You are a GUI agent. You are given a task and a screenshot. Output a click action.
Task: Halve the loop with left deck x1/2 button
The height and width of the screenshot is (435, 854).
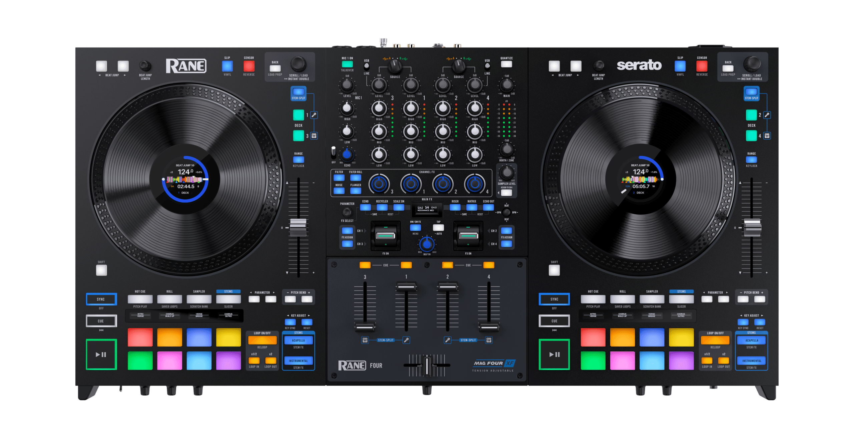tap(254, 361)
